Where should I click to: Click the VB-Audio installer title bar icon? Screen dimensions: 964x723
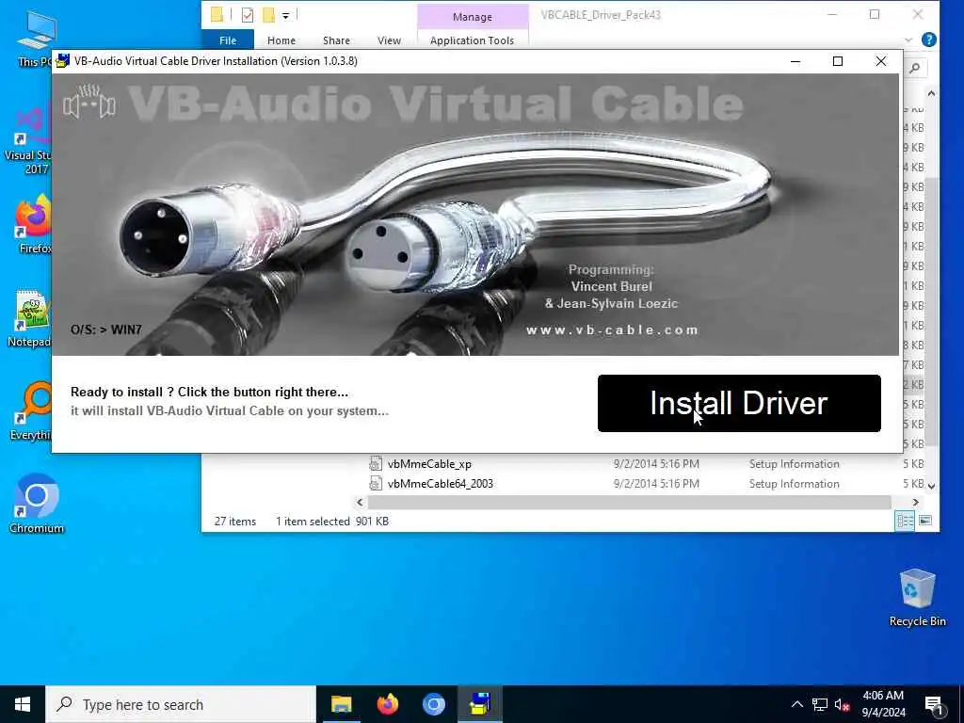63,61
